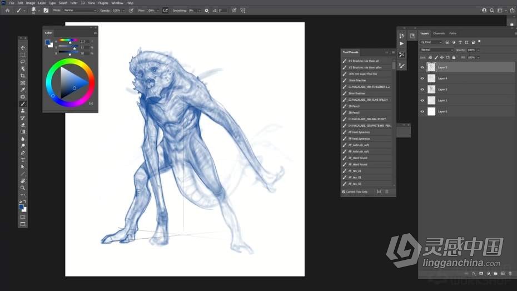This screenshot has height=291, width=517.
Task: Select the Brush tool in toolbar
Action: (x=23, y=104)
